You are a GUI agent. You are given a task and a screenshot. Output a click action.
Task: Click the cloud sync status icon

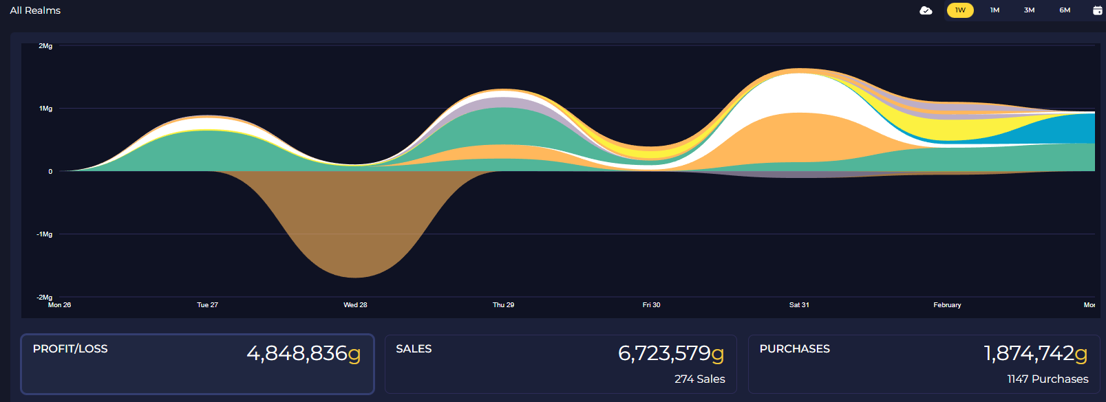[926, 10]
